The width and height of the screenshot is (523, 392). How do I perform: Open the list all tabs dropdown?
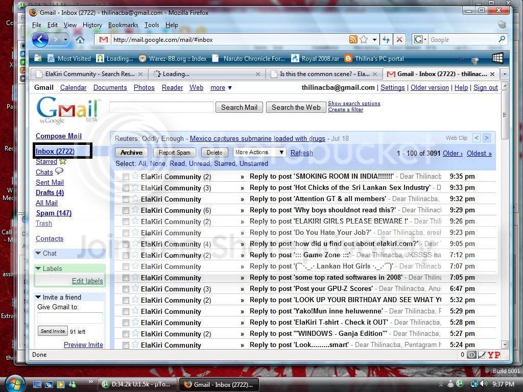(505, 74)
